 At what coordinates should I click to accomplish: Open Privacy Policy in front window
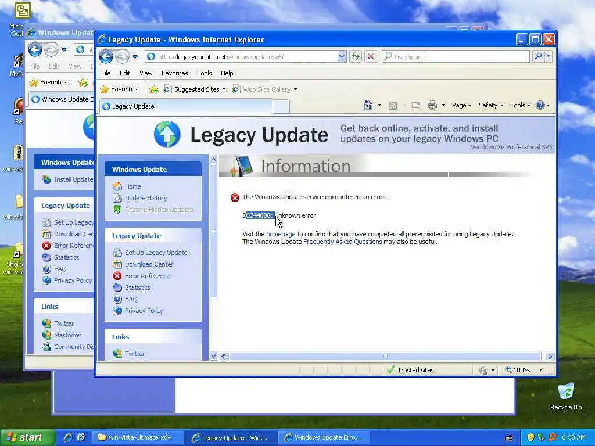(x=144, y=311)
